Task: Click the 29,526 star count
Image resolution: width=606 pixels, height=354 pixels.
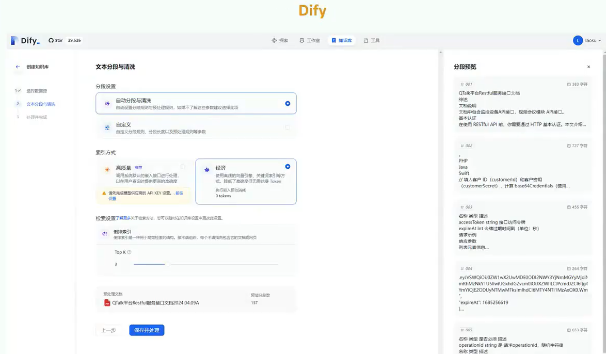Action: pyautogui.click(x=74, y=40)
